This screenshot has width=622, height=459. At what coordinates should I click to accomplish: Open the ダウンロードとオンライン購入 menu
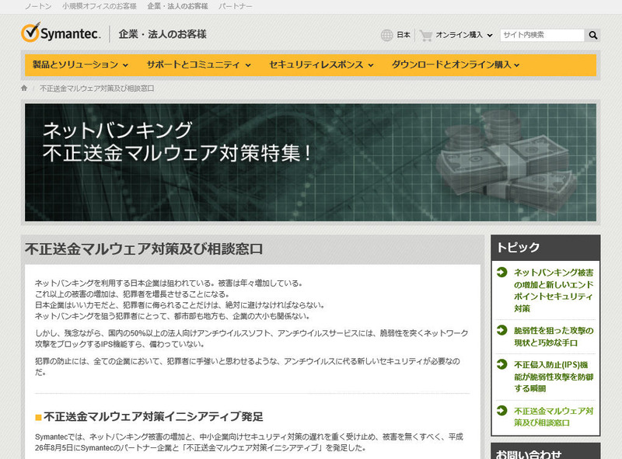456,64
